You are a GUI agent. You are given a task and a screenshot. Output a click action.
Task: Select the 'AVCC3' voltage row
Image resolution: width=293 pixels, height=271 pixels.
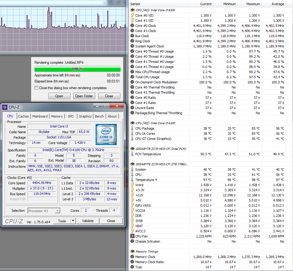[207, 231]
